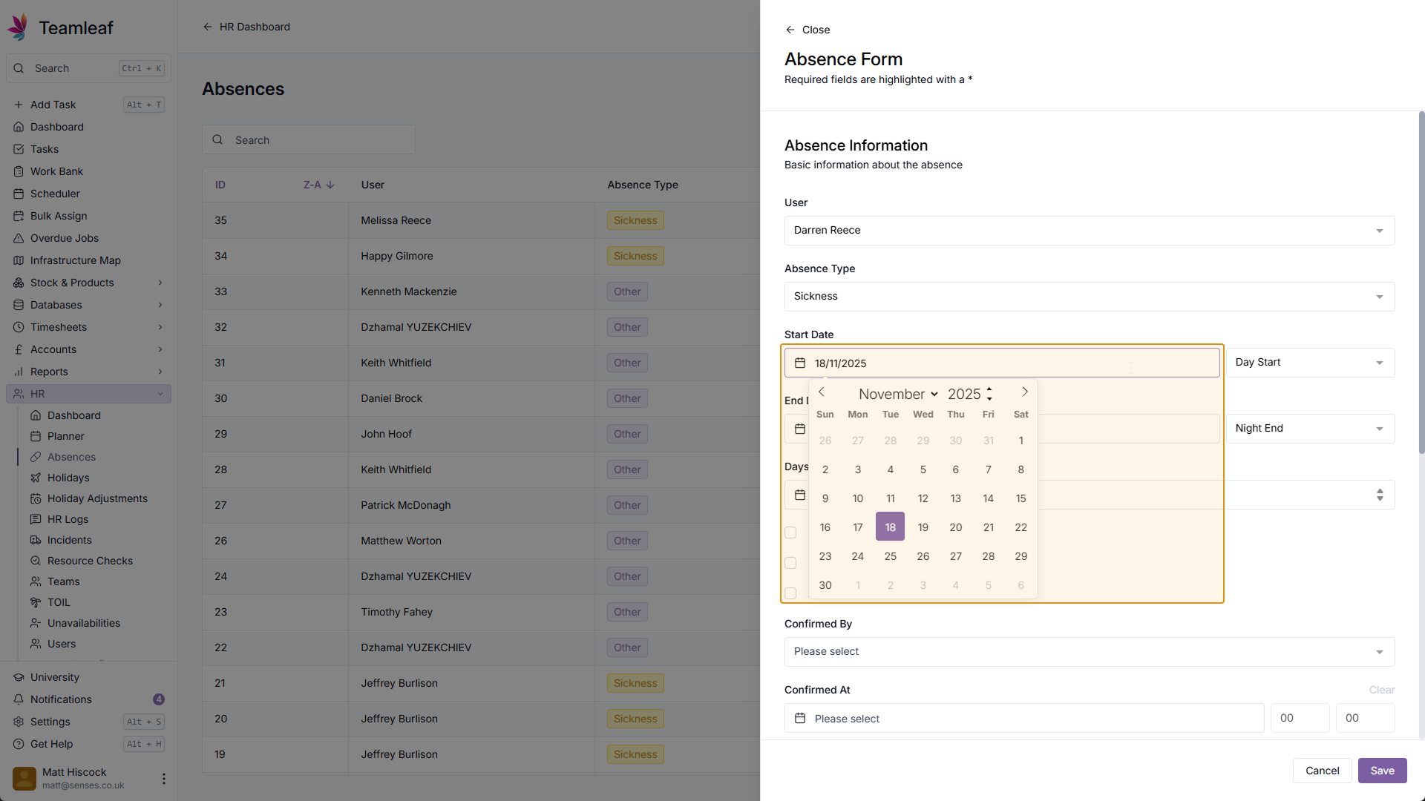
Task: Open the User dropdown showing Darren Reece
Action: (1089, 231)
